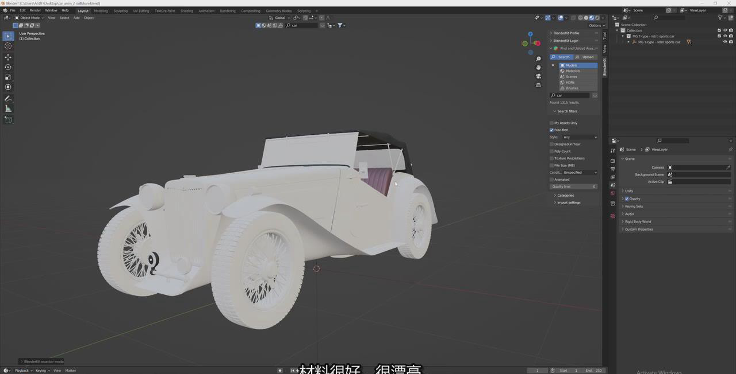
Task: Adjust the Quality limit slider
Action: coord(573,186)
